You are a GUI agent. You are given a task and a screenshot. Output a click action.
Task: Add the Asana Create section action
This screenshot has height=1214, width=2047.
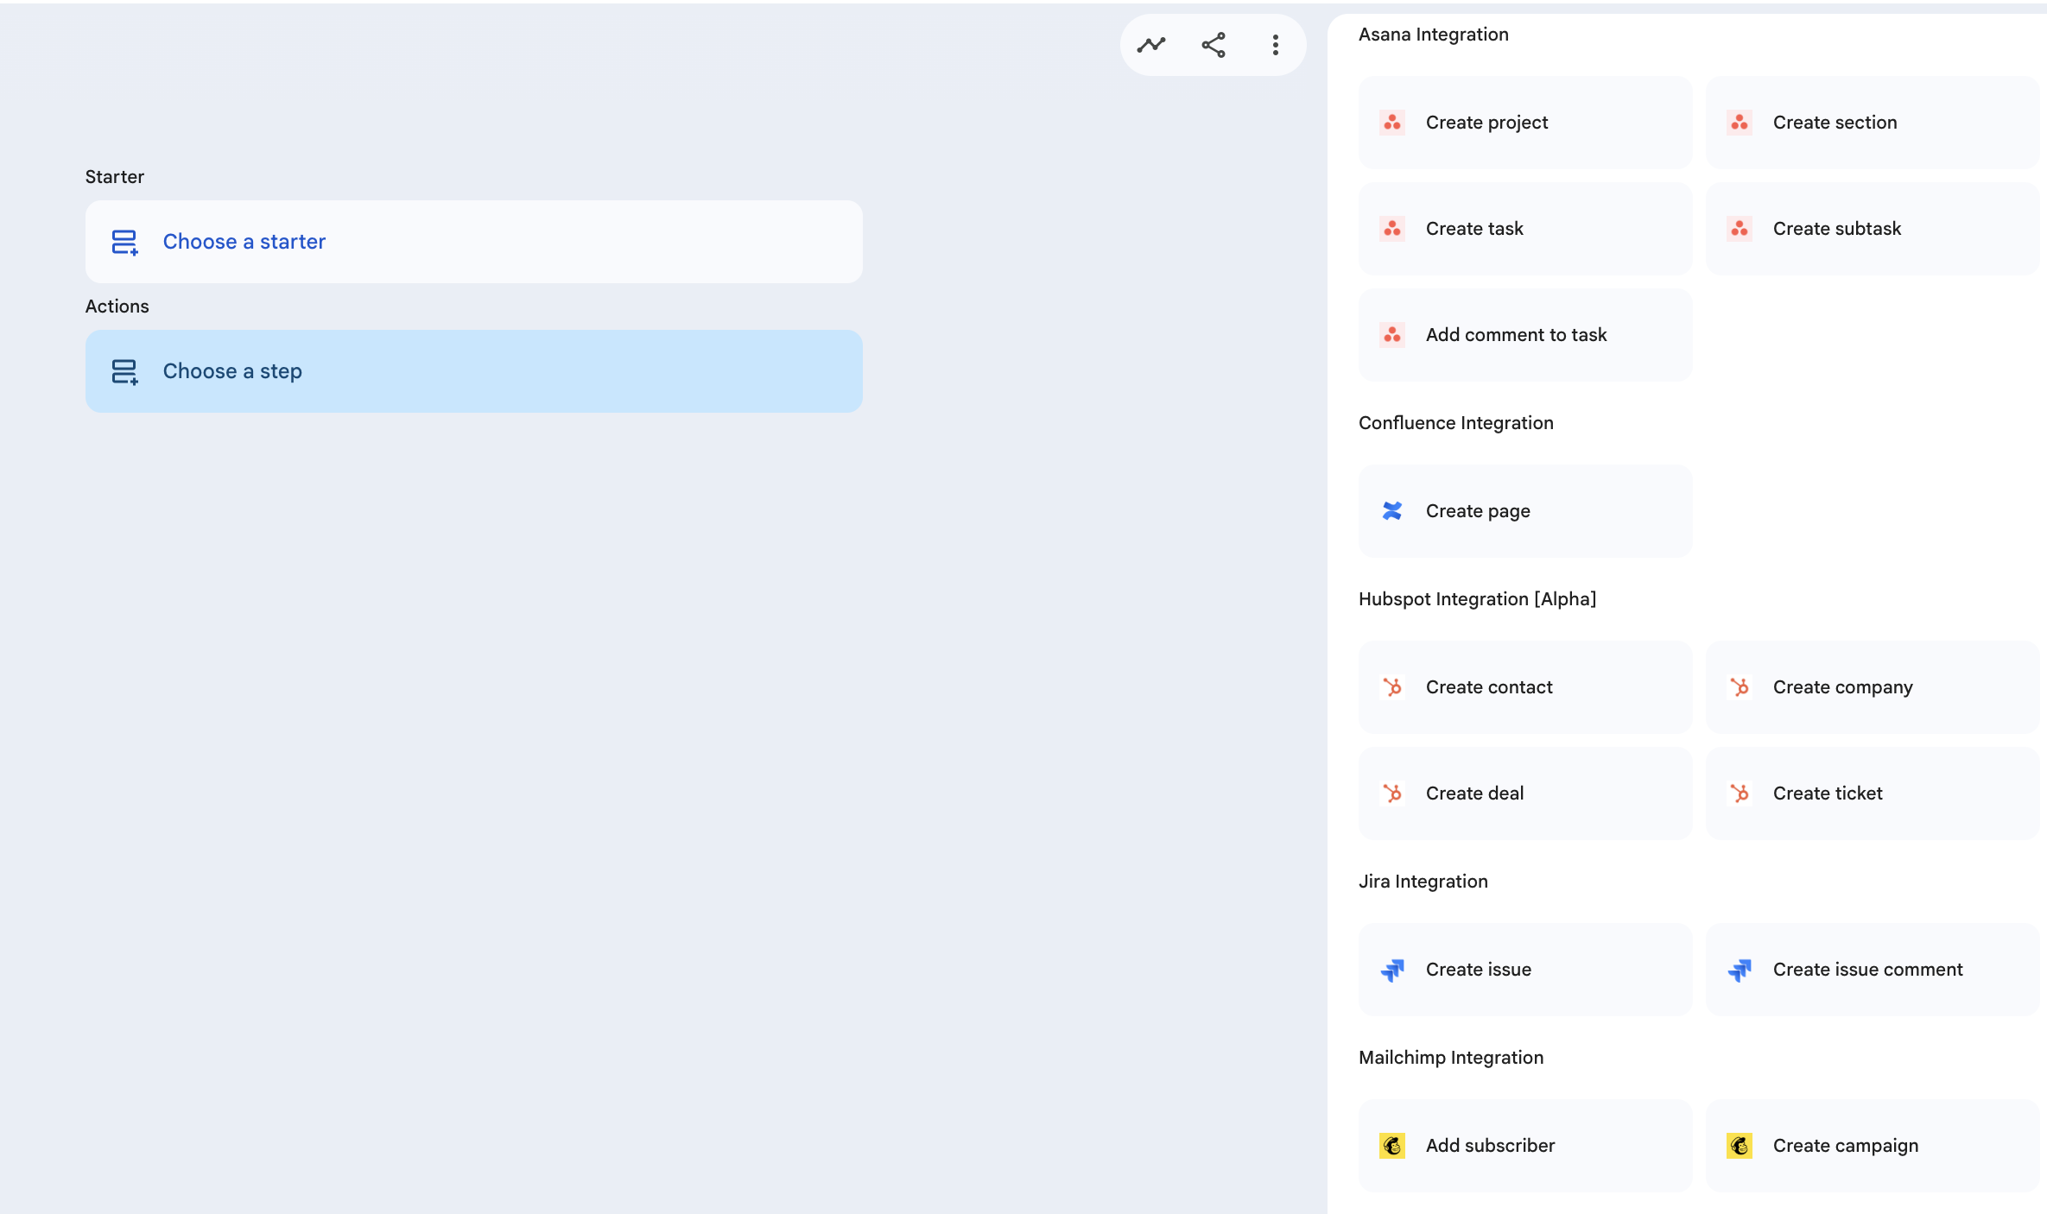[x=1872, y=123]
